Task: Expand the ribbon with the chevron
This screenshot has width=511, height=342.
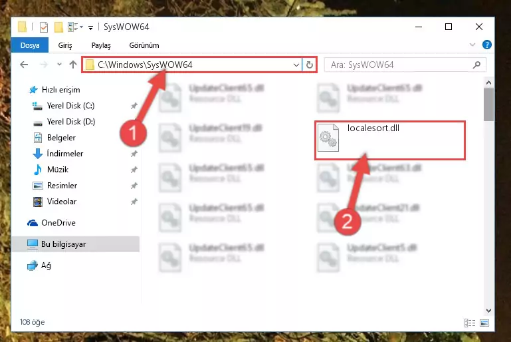Action: point(472,45)
